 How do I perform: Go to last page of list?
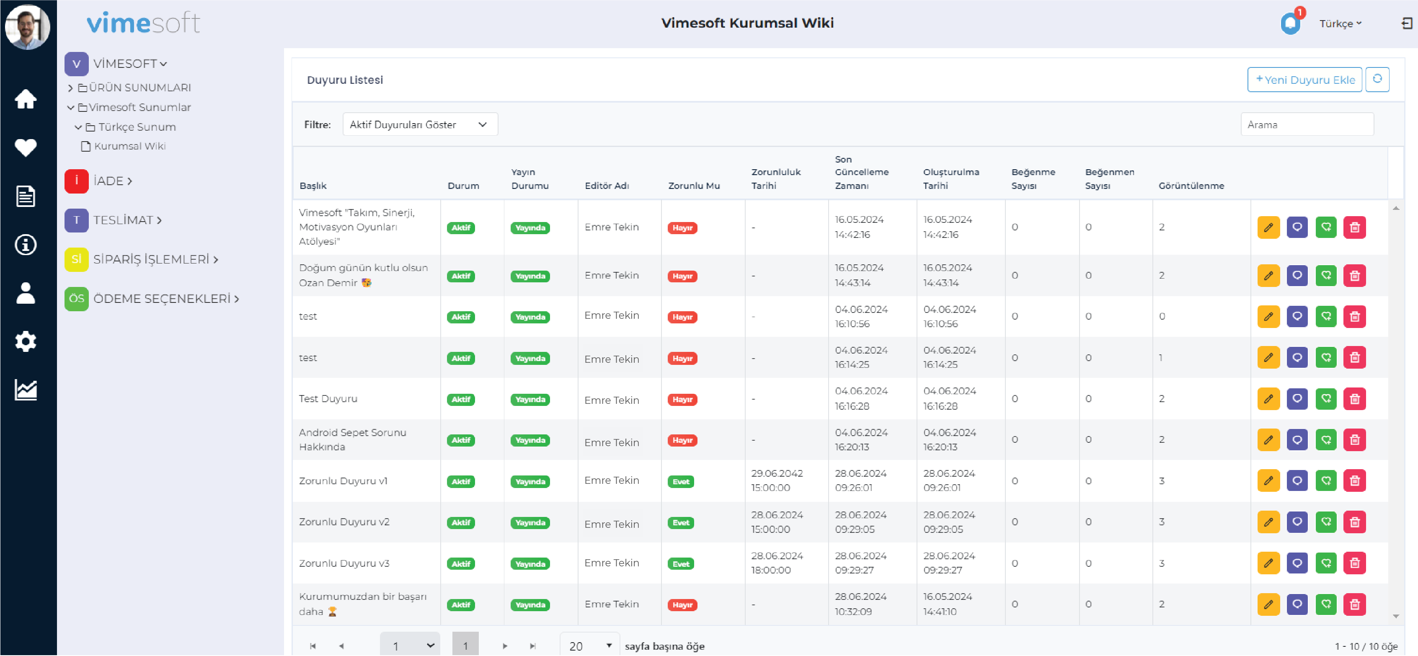tap(532, 646)
